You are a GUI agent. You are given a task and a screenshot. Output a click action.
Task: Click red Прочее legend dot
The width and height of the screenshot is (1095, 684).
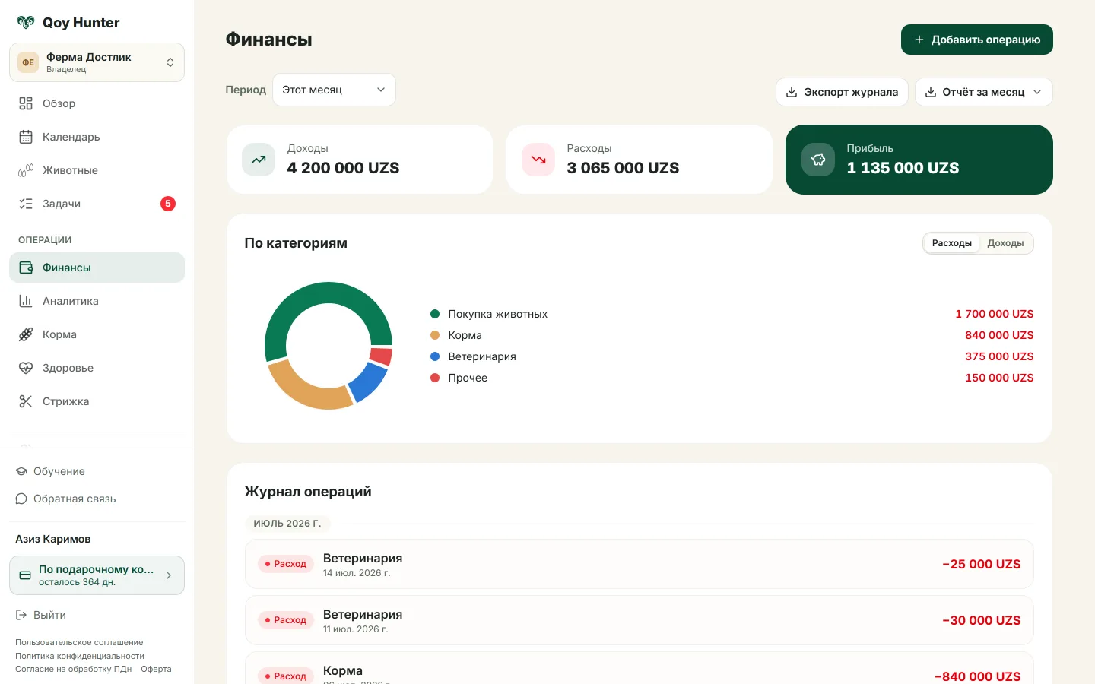pyautogui.click(x=435, y=378)
